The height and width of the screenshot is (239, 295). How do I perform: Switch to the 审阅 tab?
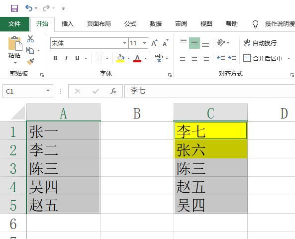[181, 24]
